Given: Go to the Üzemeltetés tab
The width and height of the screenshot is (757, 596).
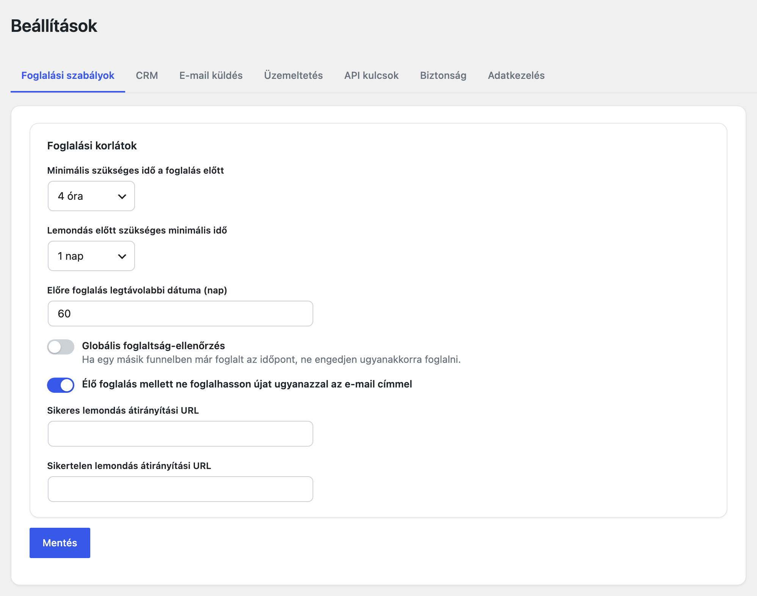Looking at the screenshot, I should 293,75.
